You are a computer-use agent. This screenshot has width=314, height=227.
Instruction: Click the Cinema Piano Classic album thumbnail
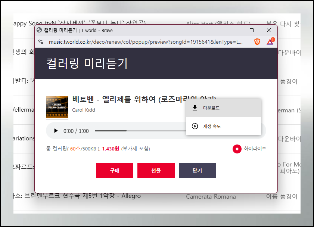coord(57,108)
